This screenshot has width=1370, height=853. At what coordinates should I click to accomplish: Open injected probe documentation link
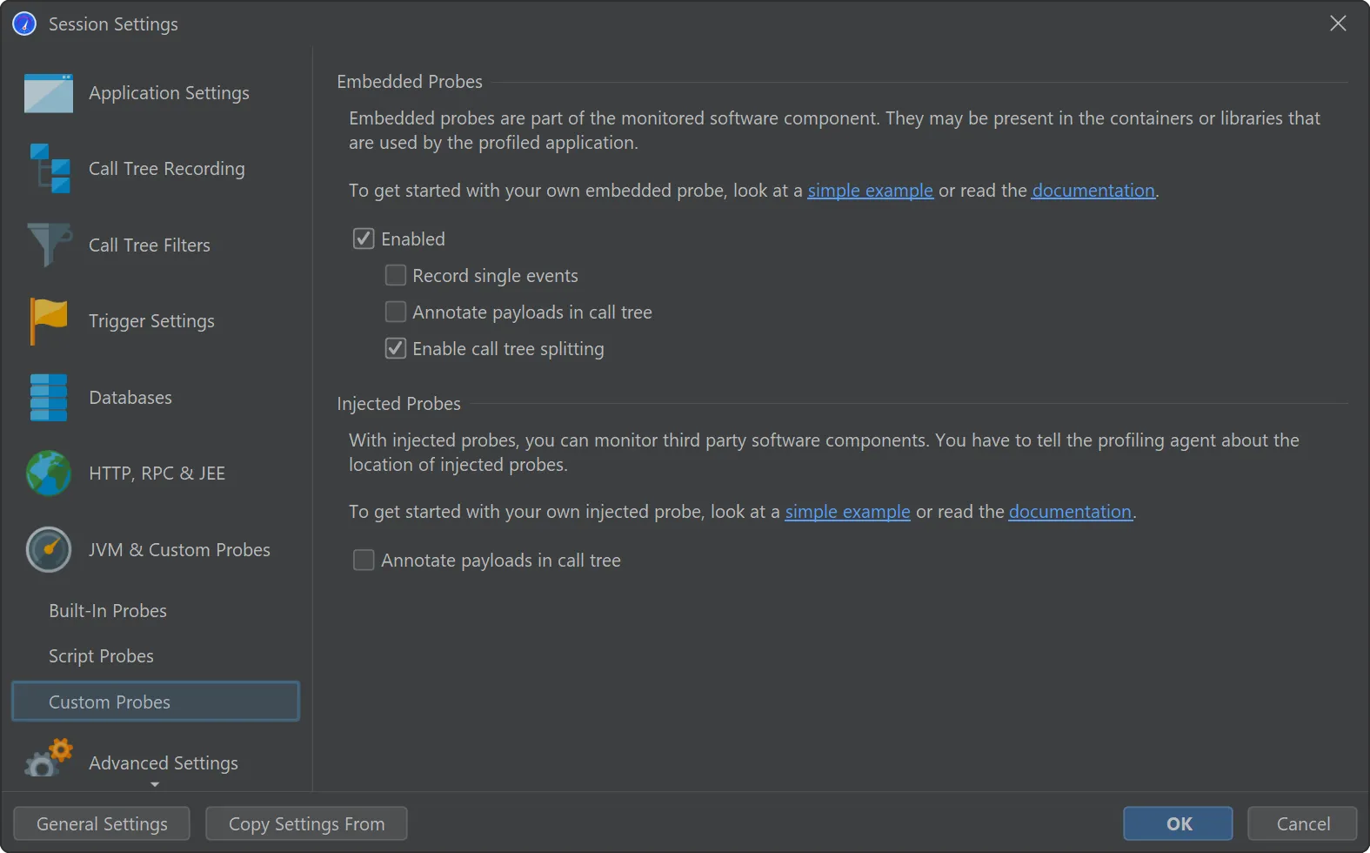[1070, 512]
